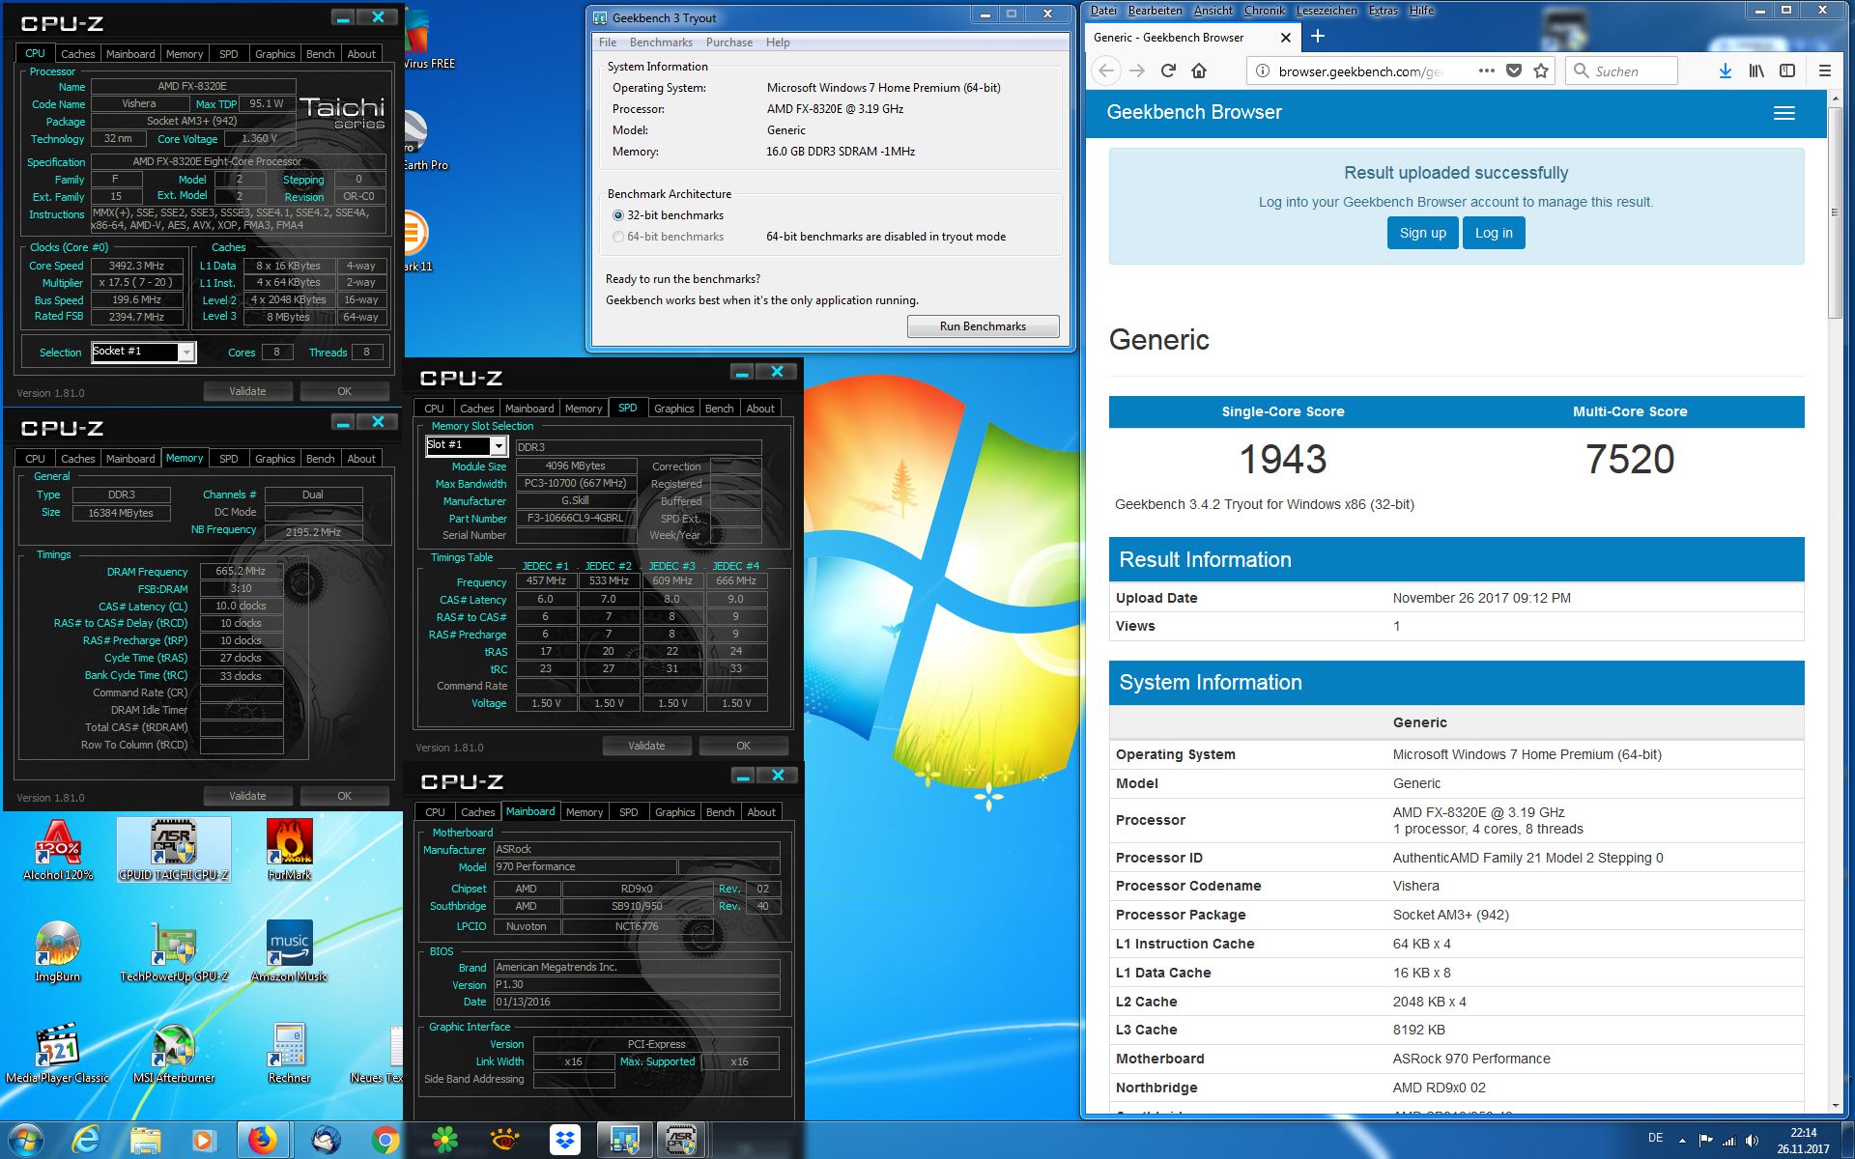Screen dimensions: 1855x1159
Task: Select the TechPowerUp GPU-Z desktop icon
Action: tap(174, 951)
